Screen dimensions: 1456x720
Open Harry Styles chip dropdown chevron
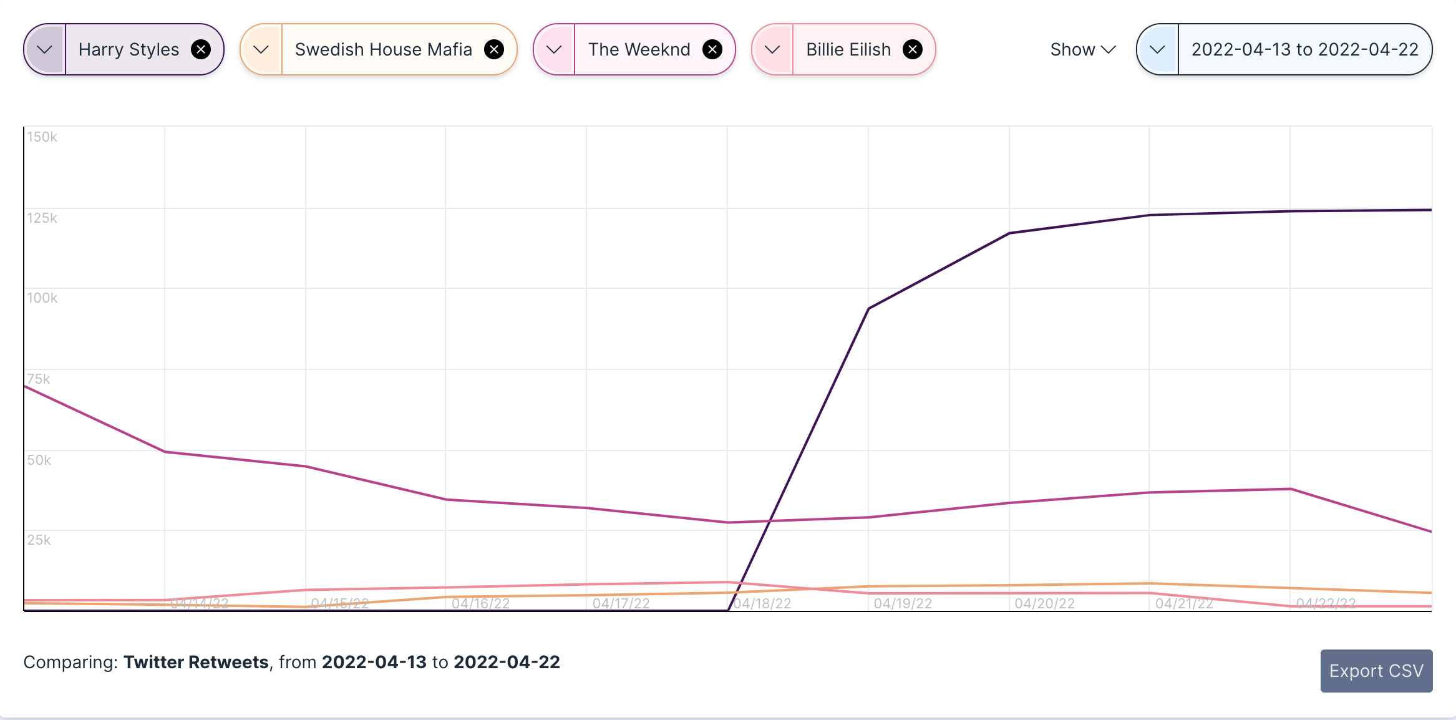coord(45,49)
